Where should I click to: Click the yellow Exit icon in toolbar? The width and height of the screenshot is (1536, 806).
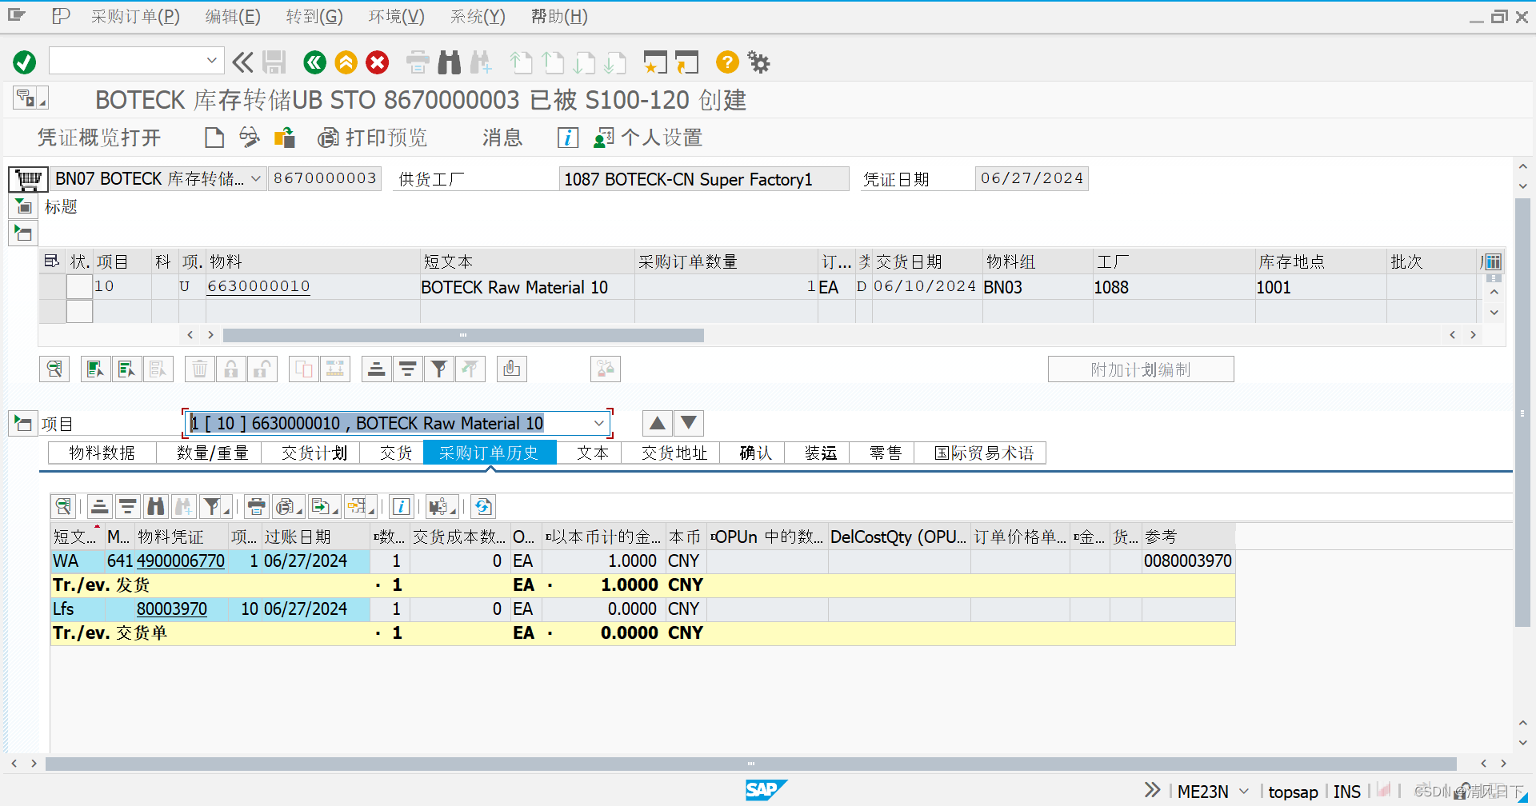pyautogui.click(x=346, y=62)
